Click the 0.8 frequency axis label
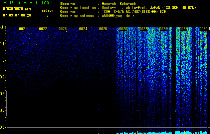Screen dimensions: 210x134 [x=3, y=94]
